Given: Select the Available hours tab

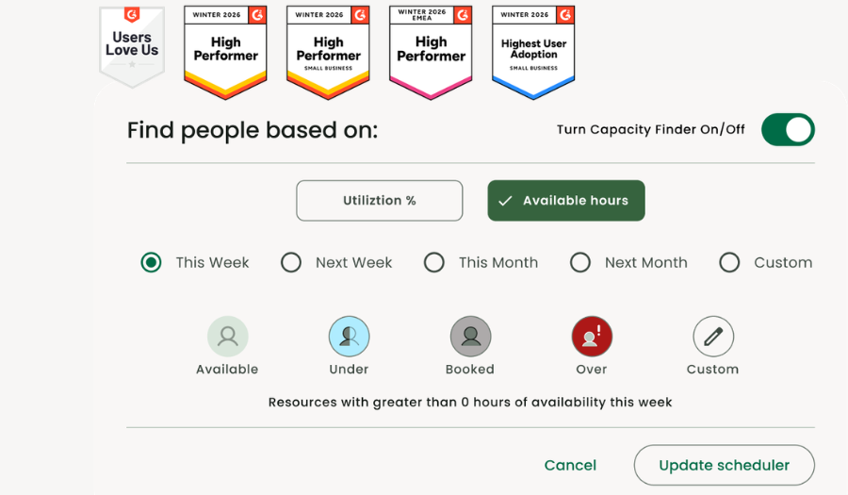Looking at the screenshot, I should pyautogui.click(x=565, y=201).
